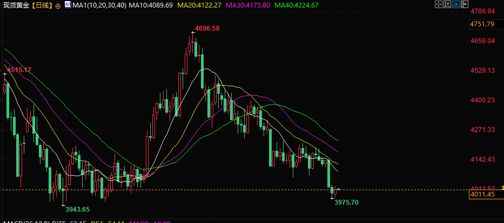Viewport: 504px width, 223px height.
Task: Click the current price box 4011.45
Action: [x=486, y=194]
